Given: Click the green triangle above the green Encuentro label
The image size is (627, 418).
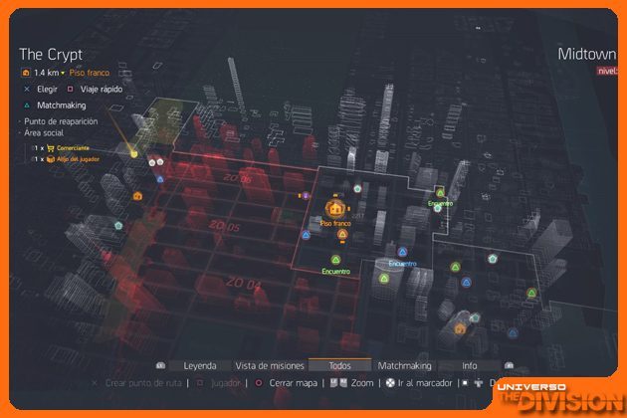Looking at the screenshot, I should click(336, 261).
